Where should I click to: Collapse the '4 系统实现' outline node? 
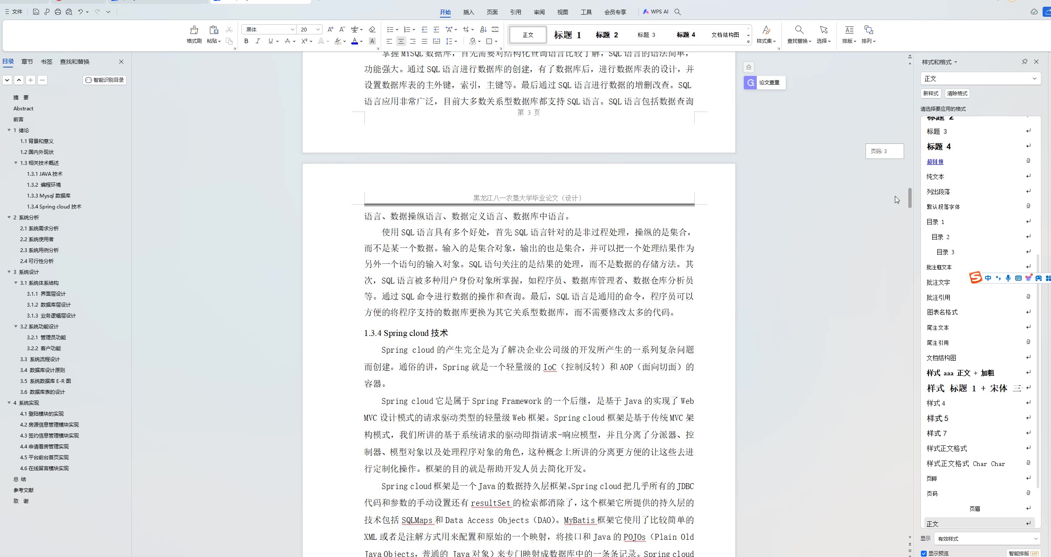tap(9, 403)
